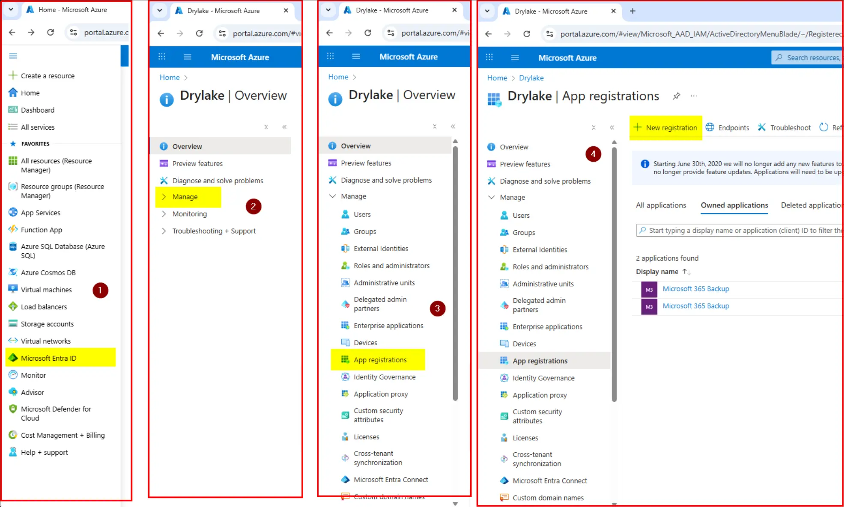Select highlighted App registrations menu item
The image size is (844, 507).
click(x=380, y=360)
